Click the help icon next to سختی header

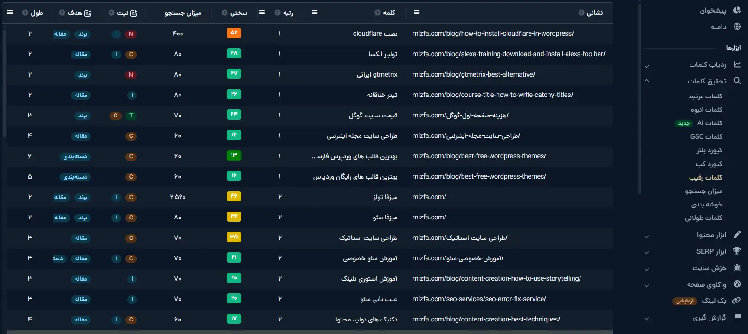click(225, 13)
